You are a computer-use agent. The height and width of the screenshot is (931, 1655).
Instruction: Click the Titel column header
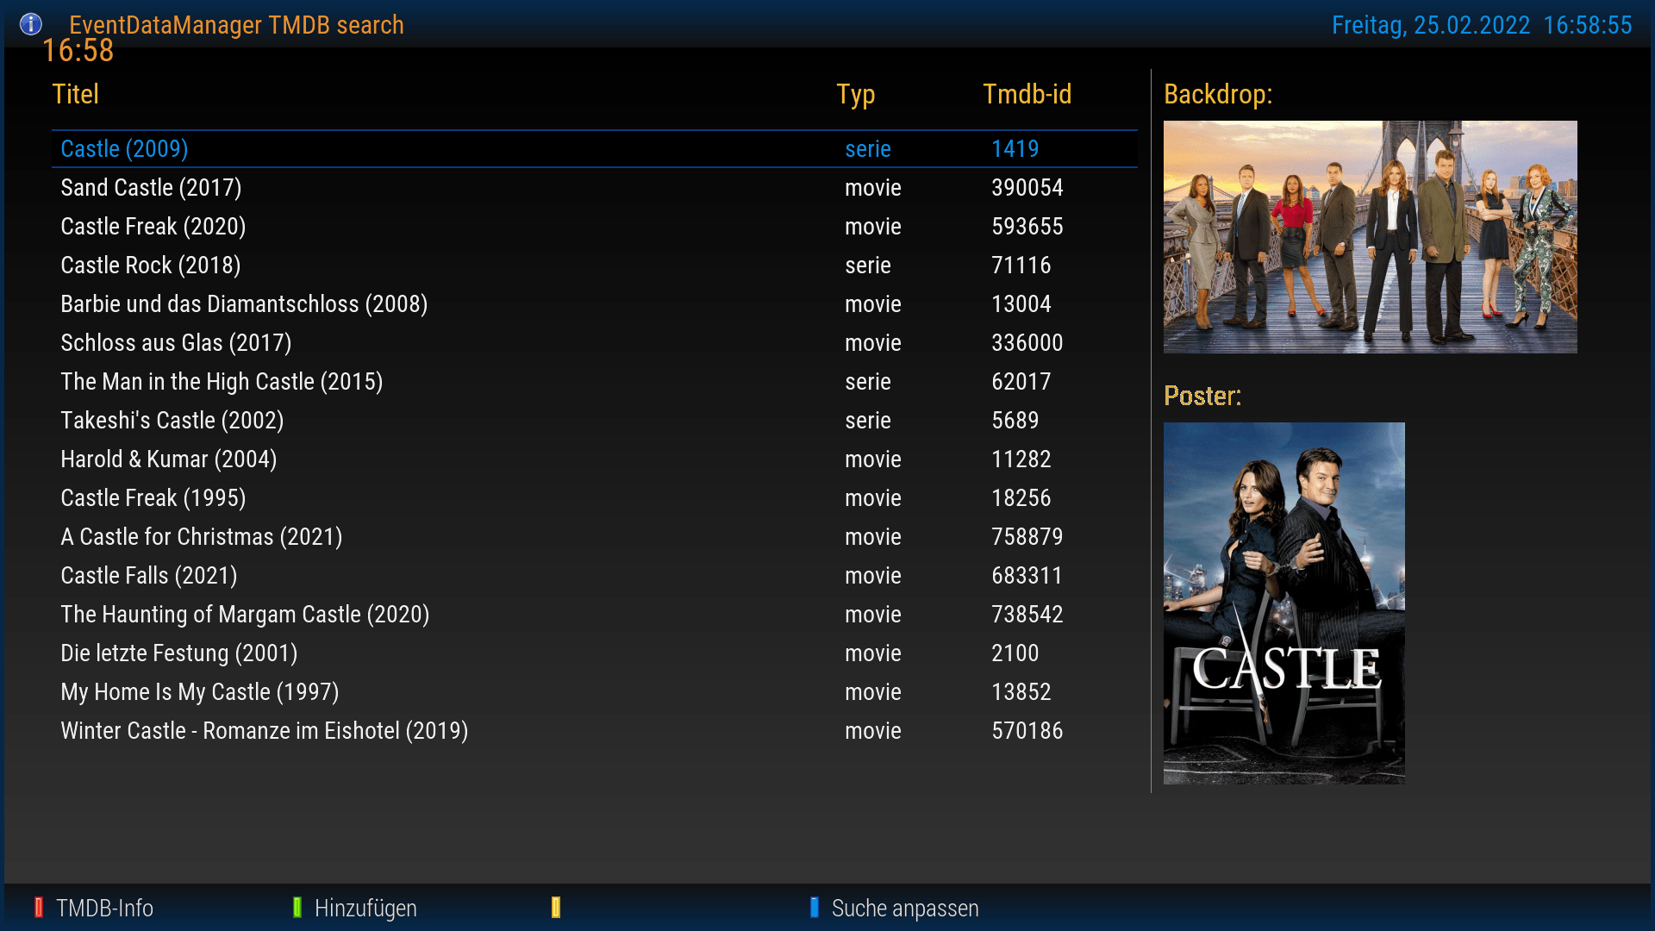click(x=76, y=94)
